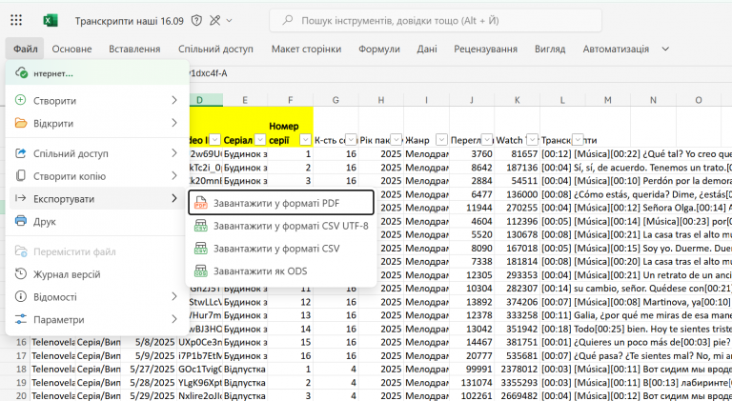
Task: Click the Друк printer icon
Action: coord(21,221)
